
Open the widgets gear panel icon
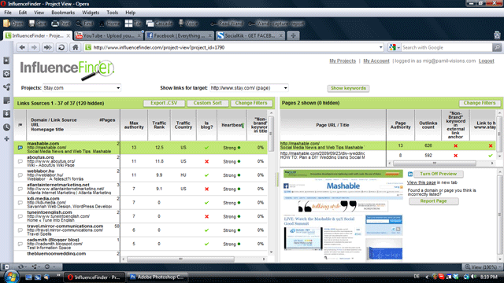pos(6,74)
